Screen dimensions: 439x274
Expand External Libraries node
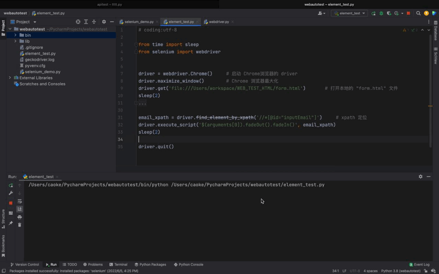pyautogui.click(x=10, y=78)
